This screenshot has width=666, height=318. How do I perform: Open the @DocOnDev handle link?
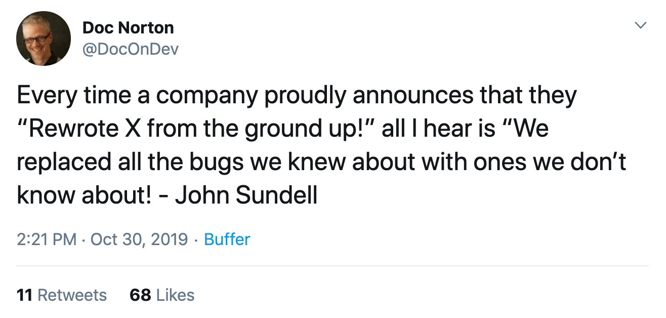coord(131,49)
